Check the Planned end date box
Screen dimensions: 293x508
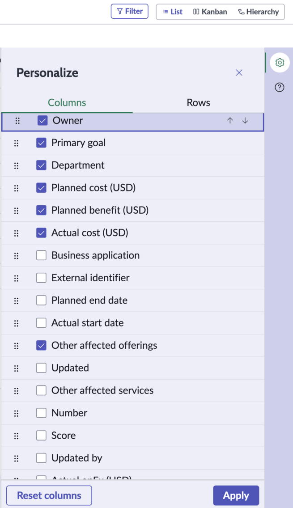(41, 301)
